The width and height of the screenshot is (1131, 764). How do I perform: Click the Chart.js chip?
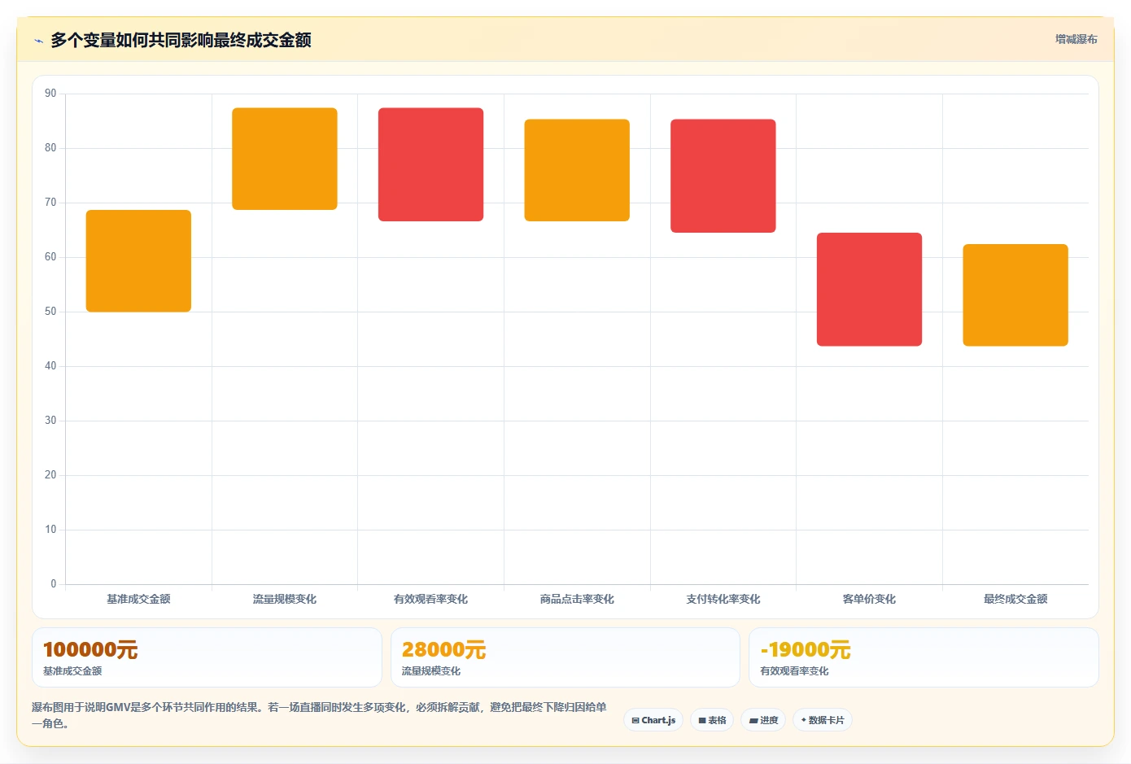653,720
